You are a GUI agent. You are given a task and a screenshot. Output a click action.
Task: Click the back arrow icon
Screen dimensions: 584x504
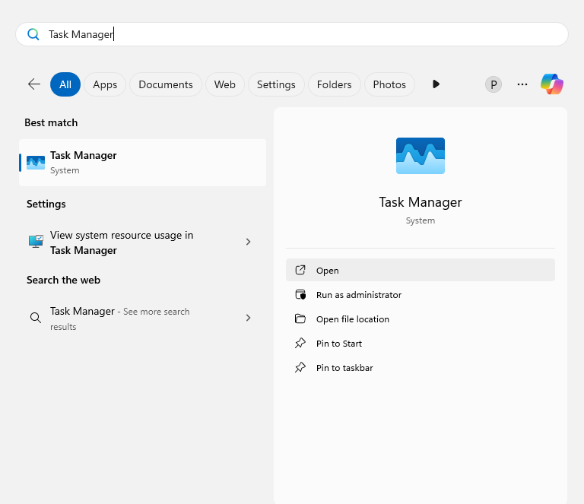[x=34, y=84]
